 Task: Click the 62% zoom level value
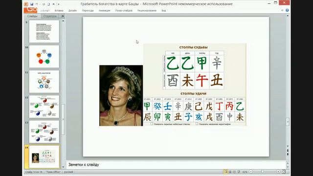coord(245,172)
